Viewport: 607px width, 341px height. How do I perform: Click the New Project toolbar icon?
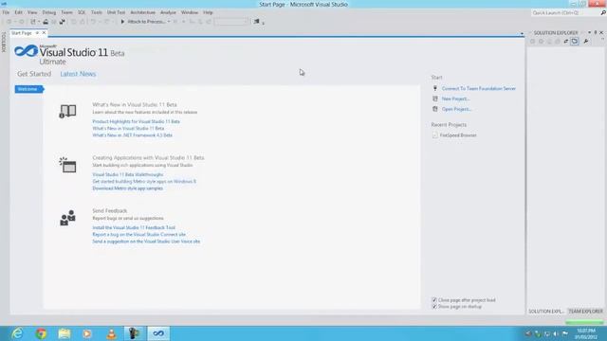point(33,22)
